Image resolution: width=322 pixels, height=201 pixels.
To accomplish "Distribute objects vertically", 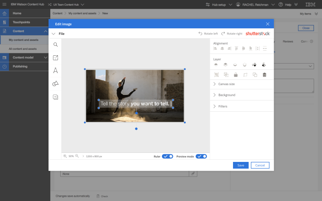I will click(x=265, y=49).
